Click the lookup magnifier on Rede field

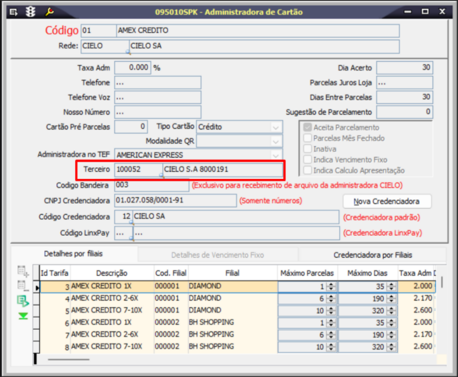128,52
